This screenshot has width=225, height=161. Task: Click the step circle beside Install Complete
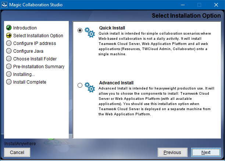coord(9,82)
